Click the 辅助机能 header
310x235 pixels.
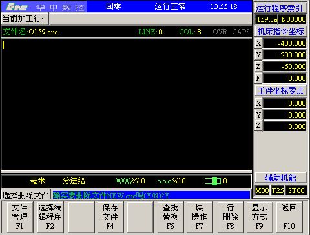click(280, 178)
